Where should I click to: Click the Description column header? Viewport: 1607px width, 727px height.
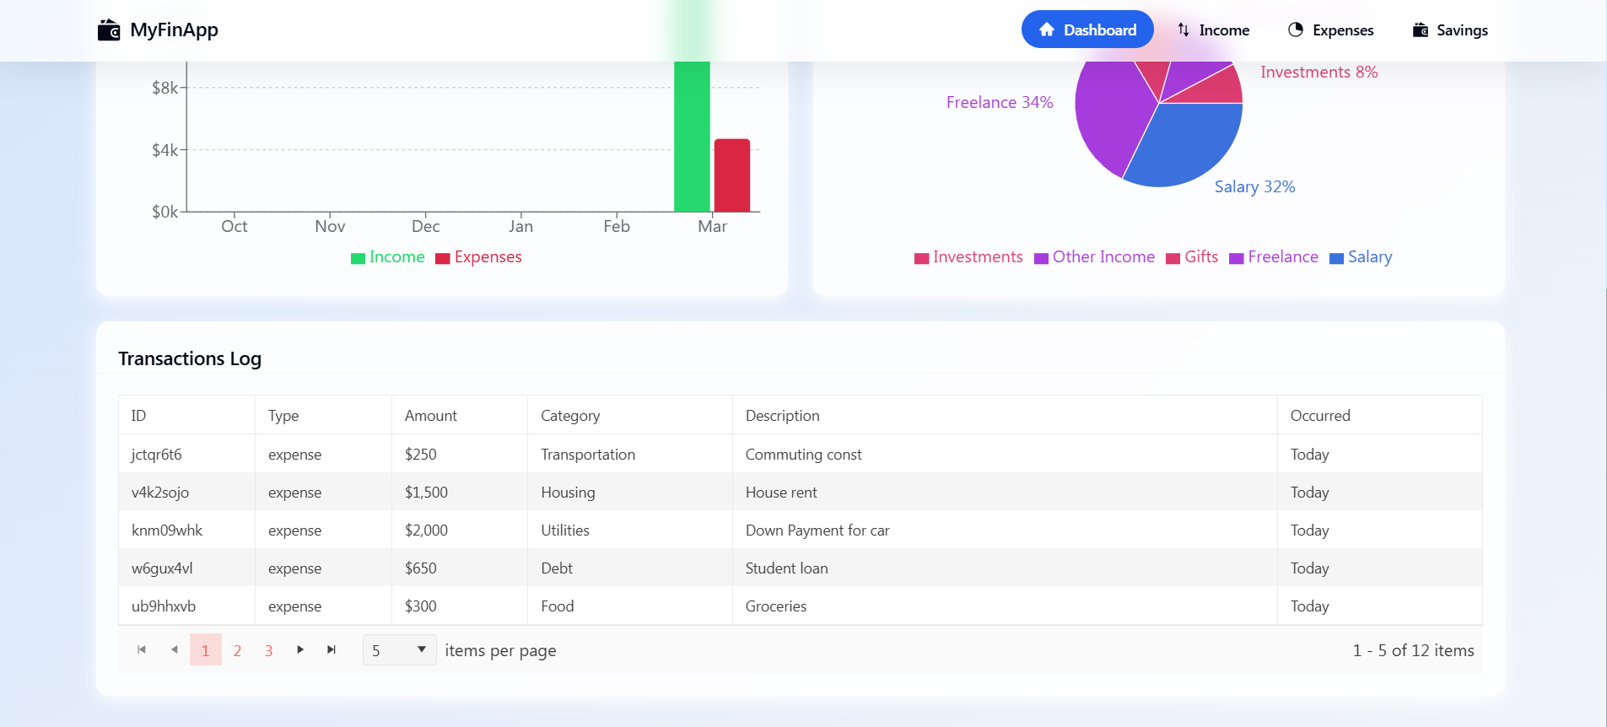(1006, 415)
